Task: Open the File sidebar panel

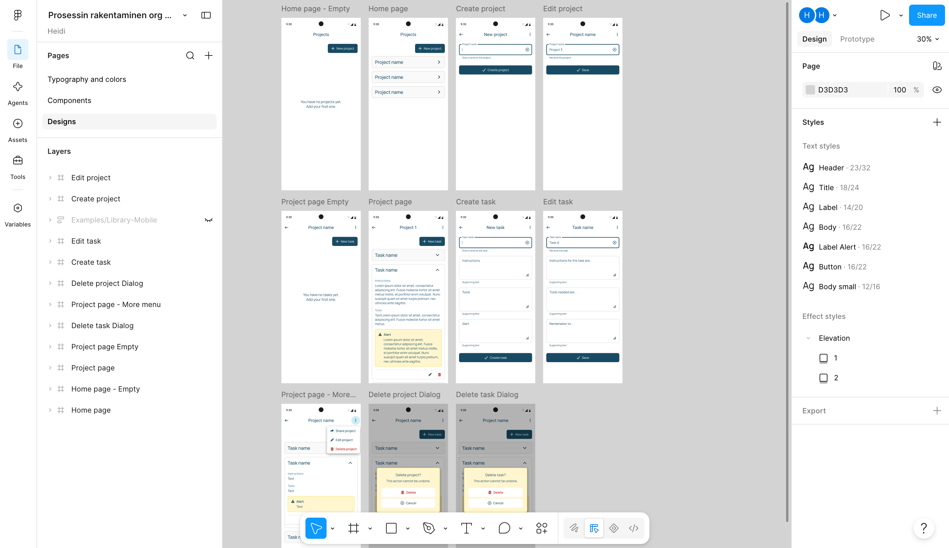Action: [18, 54]
